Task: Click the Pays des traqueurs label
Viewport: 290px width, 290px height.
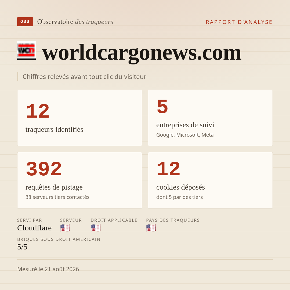Action: pos(173,220)
